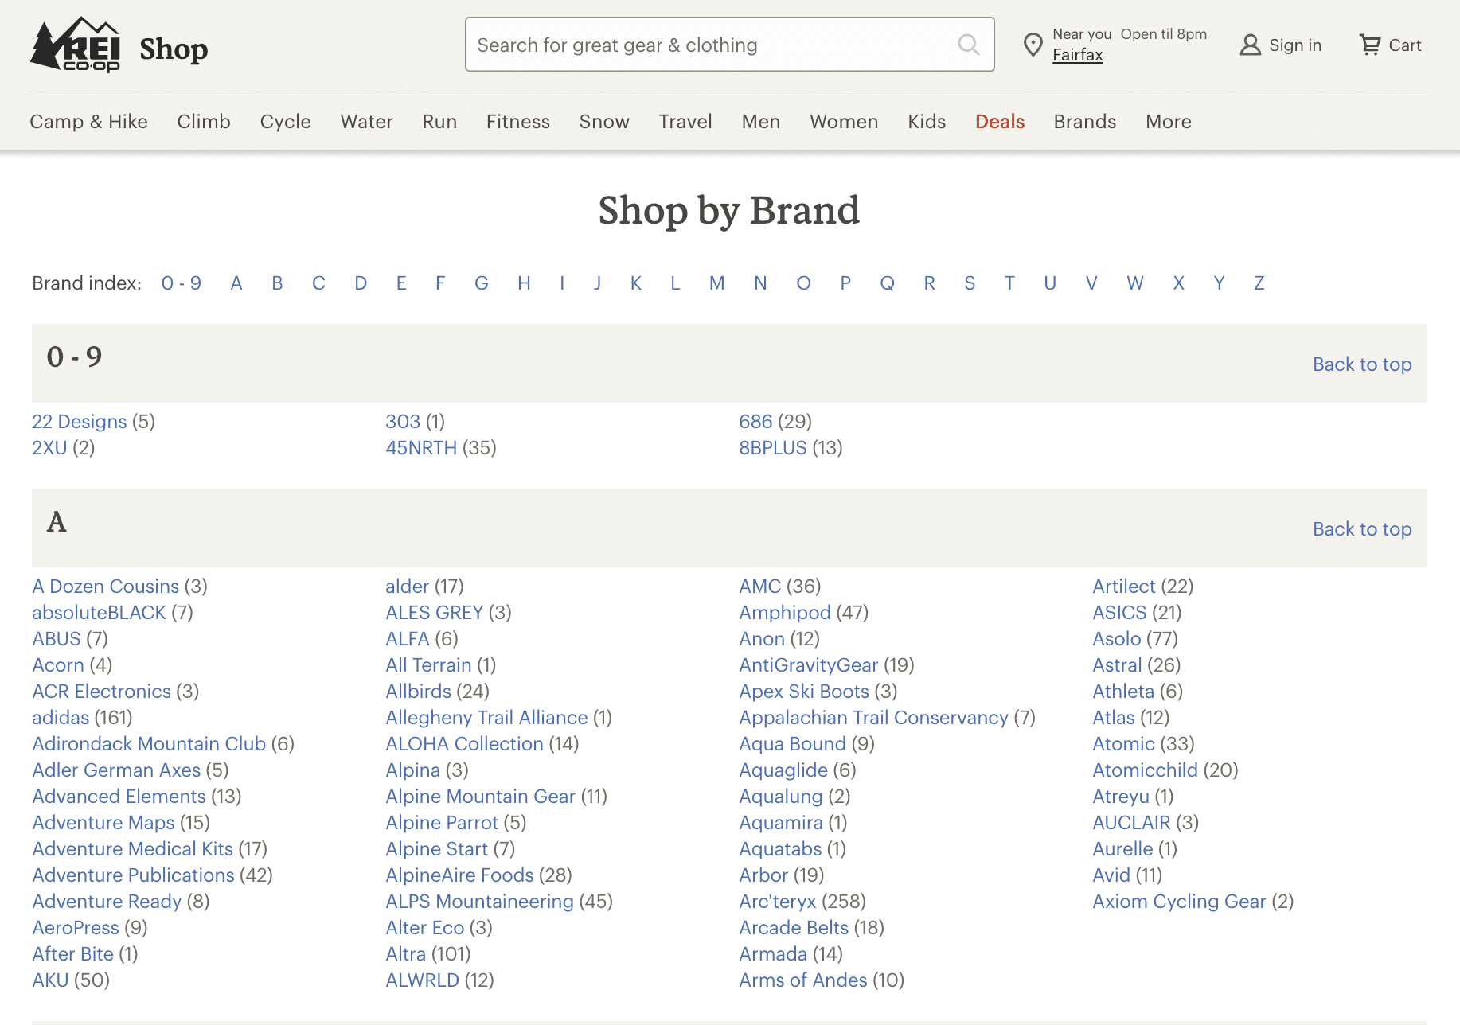Open the Appalachian Trail Conservancy link
This screenshot has height=1025, width=1460.
point(873,717)
